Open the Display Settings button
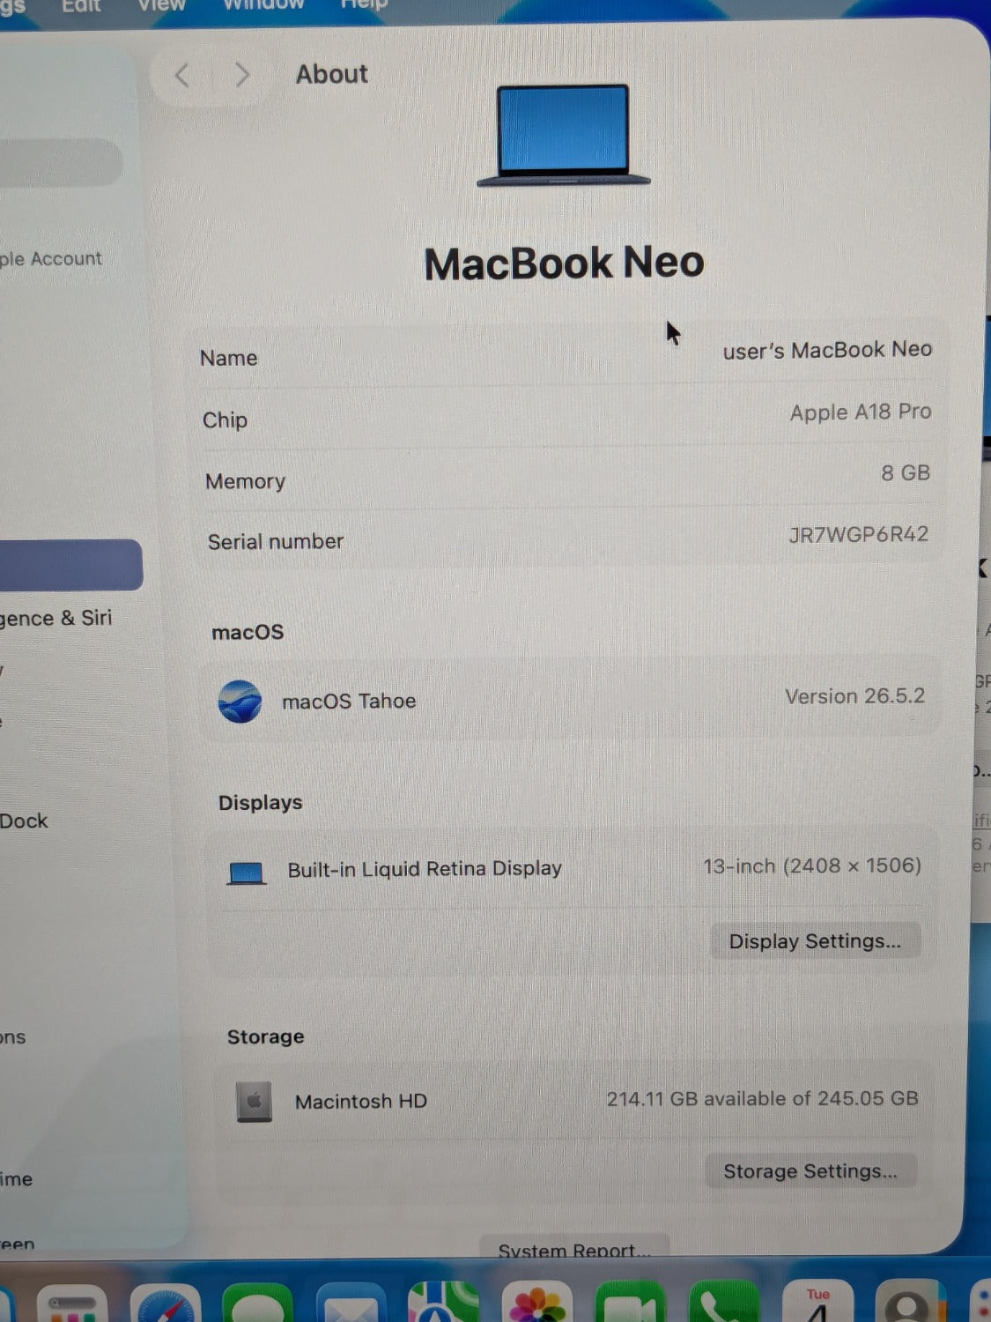Image resolution: width=991 pixels, height=1322 pixels. pyautogui.click(x=815, y=941)
